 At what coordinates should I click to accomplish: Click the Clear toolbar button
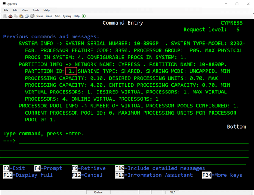point(40,16)
